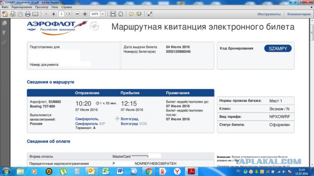Click the arrival time 12:15

(129, 104)
